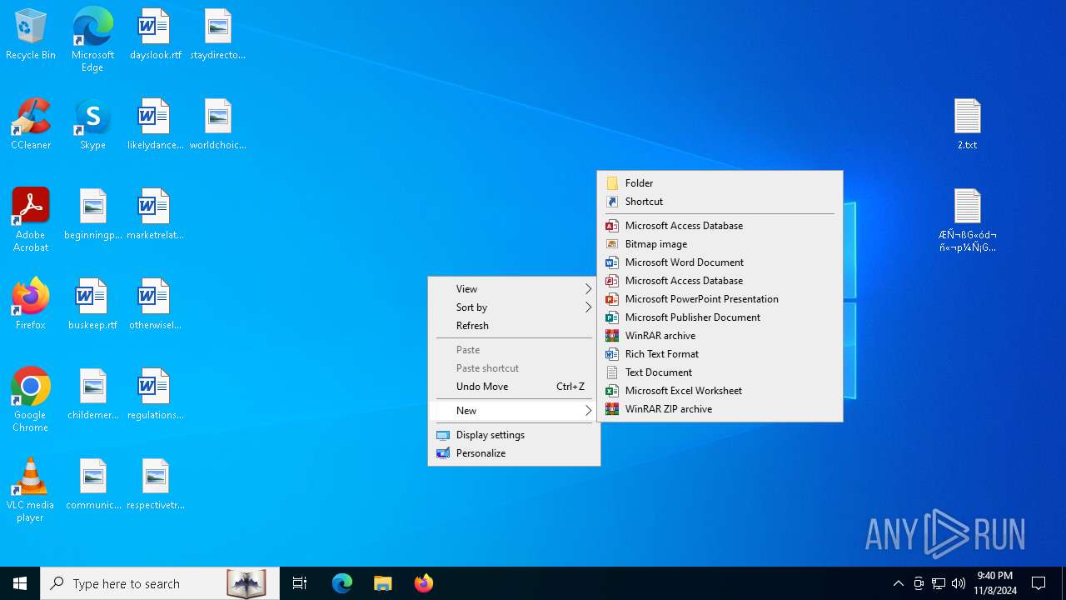This screenshot has width=1066, height=600.
Task: Launch Edge from the taskbar
Action: 342,583
